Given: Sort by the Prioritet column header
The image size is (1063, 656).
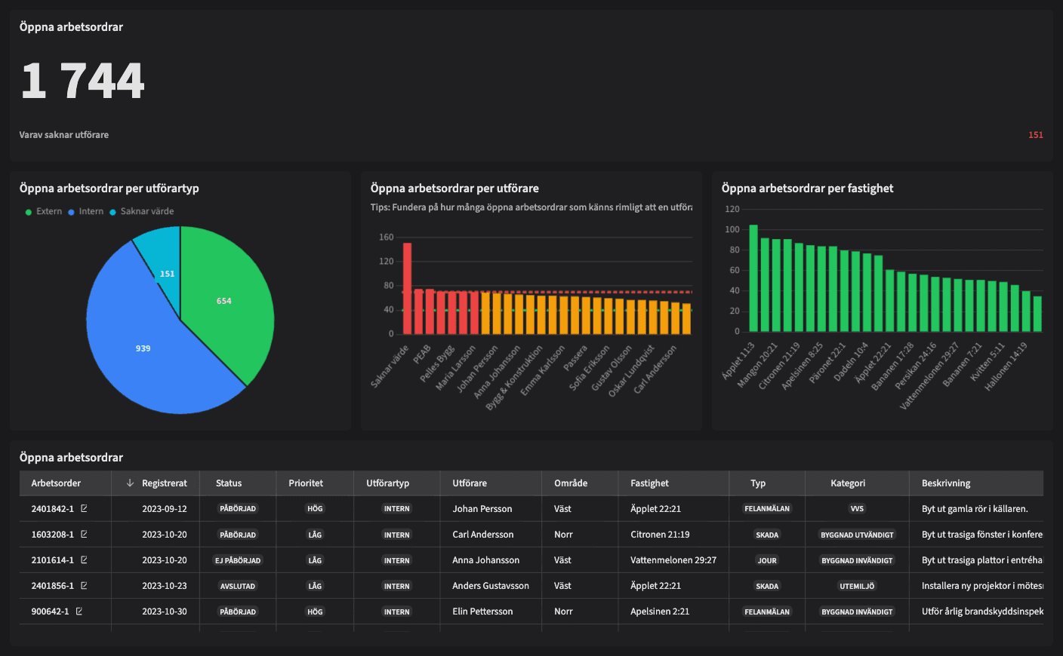Looking at the screenshot, I should (x=306, y=483).
